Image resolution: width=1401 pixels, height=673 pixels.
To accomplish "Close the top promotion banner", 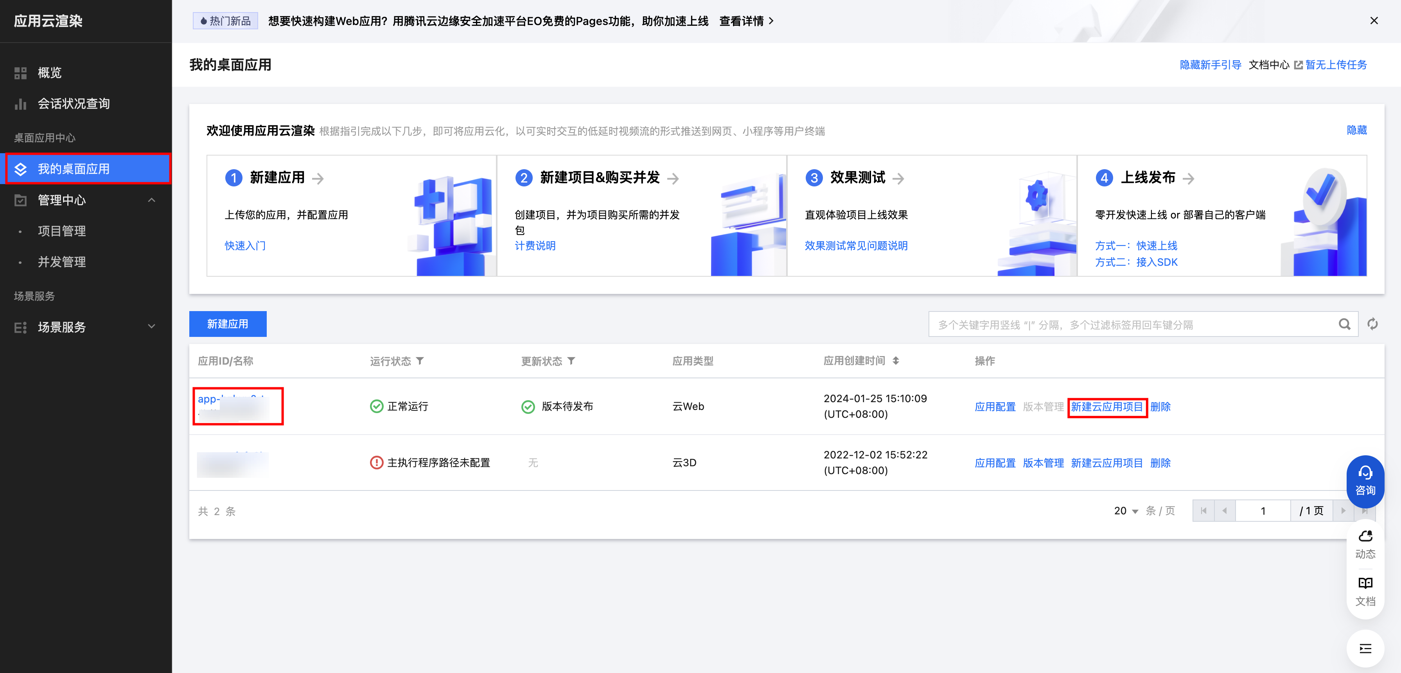I will coord(1374,21).
